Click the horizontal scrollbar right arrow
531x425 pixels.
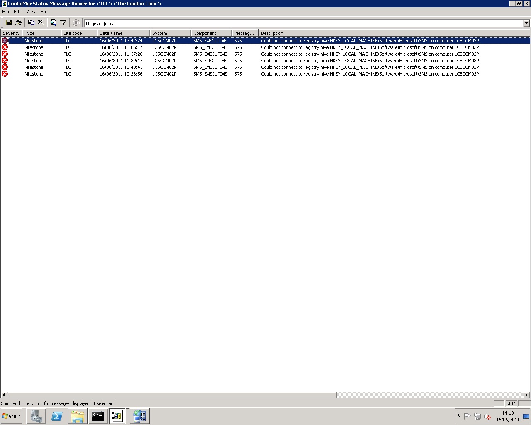coord(527,395)
